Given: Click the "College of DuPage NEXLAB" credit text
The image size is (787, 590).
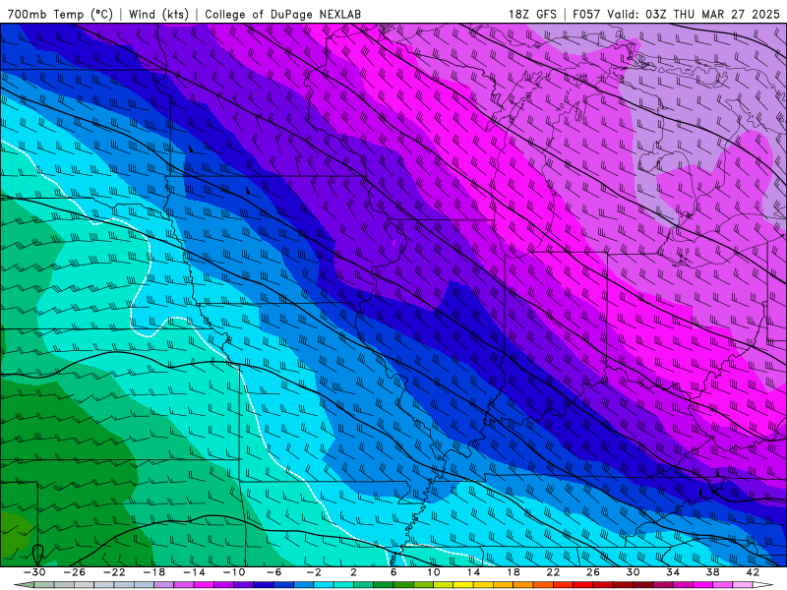Looking at the screenshot, I should coord(282,14).
